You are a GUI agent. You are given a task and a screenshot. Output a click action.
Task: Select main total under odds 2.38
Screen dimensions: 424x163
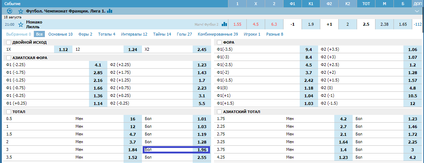[x=385, y=24]
